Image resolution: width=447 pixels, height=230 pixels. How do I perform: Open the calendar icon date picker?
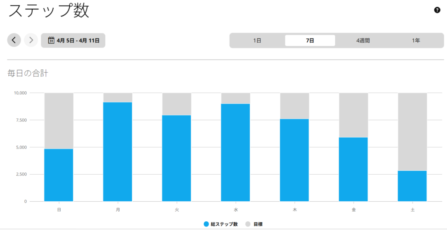coord(51,41)
